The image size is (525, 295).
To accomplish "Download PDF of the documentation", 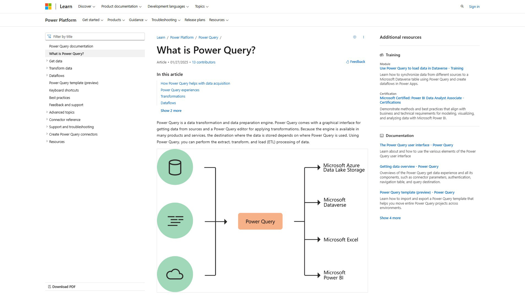I will point(62,287).
